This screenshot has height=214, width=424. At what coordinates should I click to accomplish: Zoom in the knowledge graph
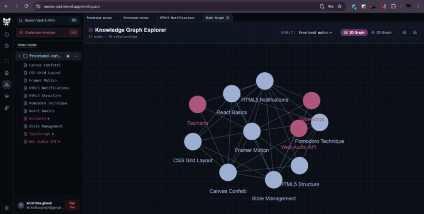tap(405, 33)
